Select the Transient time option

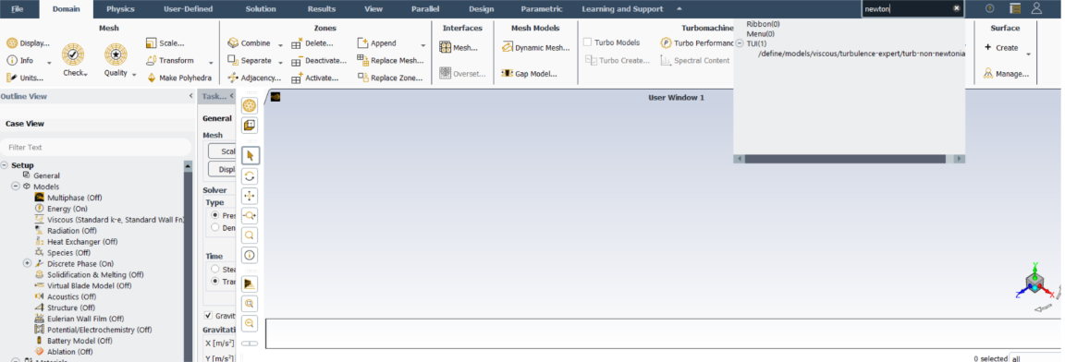click(215, 281)
